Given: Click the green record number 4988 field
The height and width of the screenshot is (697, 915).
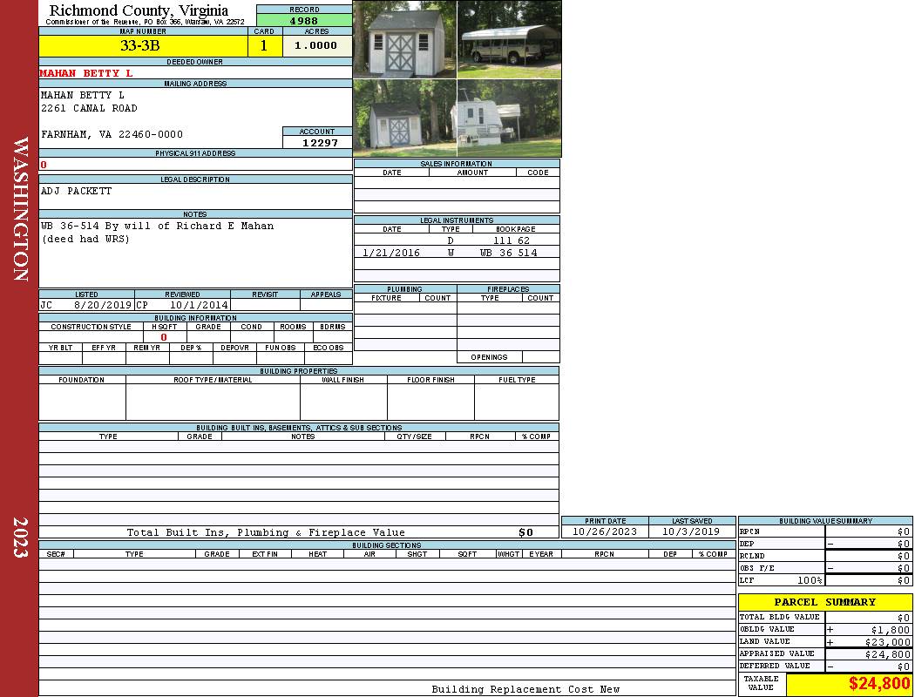Looking at the screenshot, I should click(x=304, y=21).
